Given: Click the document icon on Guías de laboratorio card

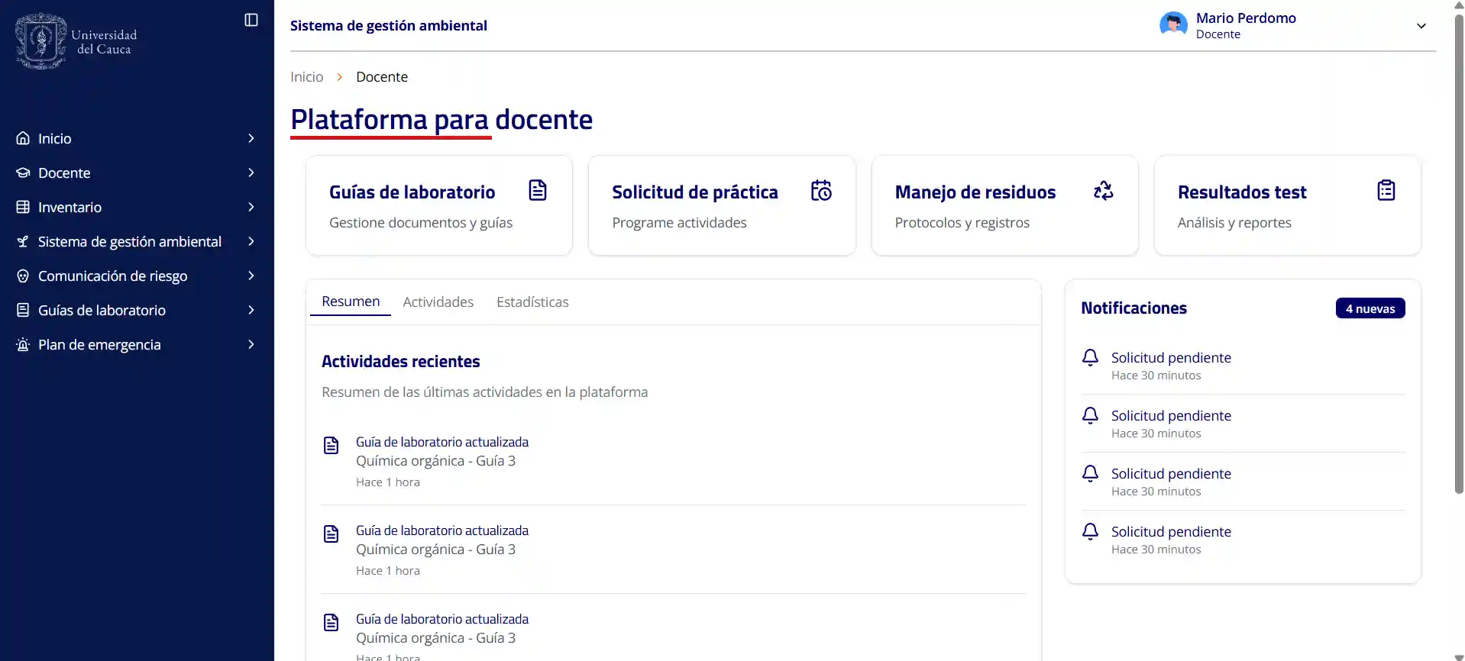Looking at the screenshot, I should [x=538, y=190].
